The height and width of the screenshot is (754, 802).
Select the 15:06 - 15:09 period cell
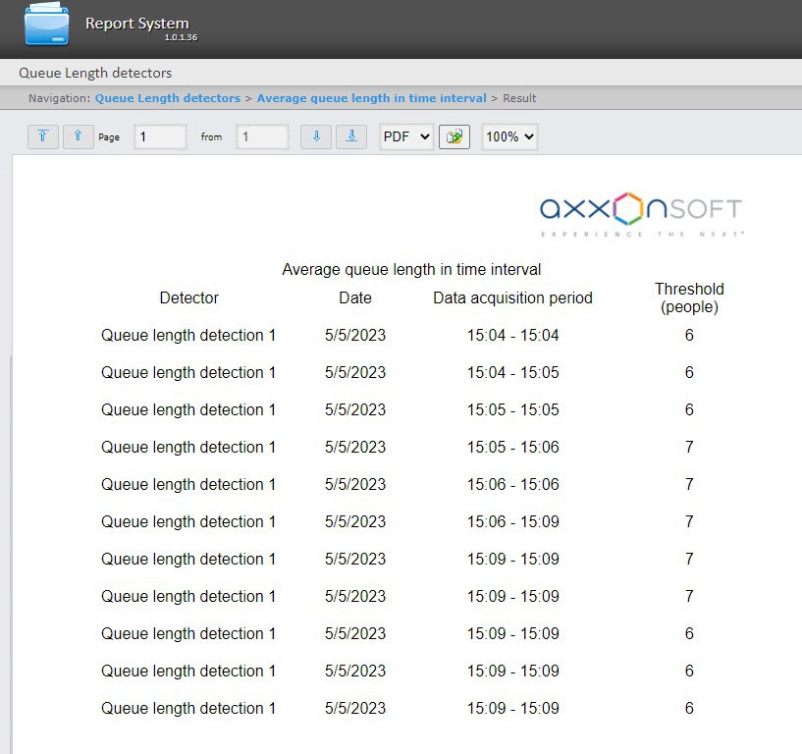512,521
